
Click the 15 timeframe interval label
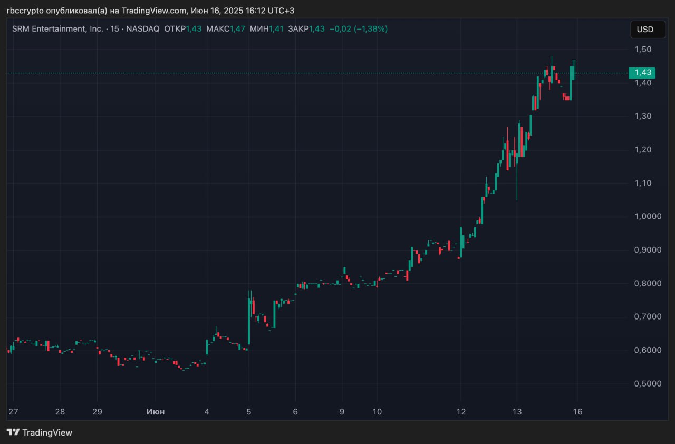click(x=114, y=29)
